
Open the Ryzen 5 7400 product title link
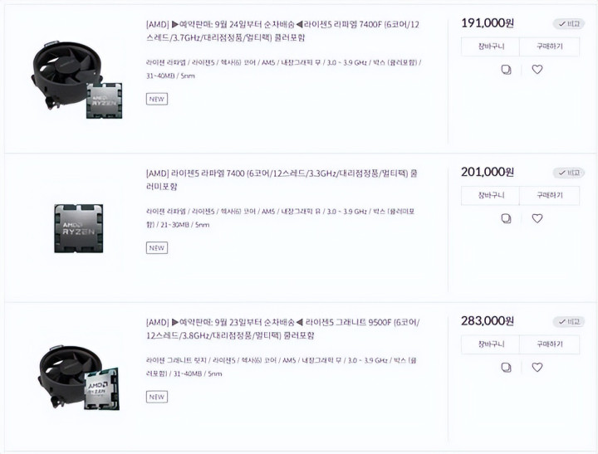click(282, 180)
